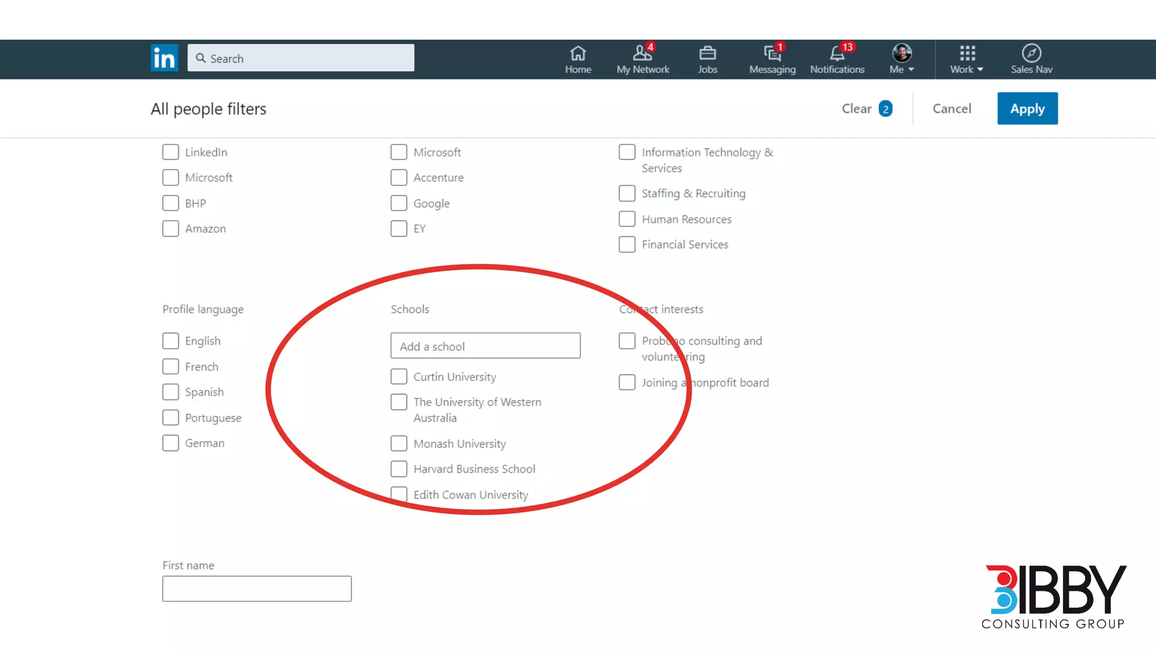The height and width of the screenshot is (650, 1156).
Task: Click the Jobs briefcase icon
Action: [x=707, y=54]
